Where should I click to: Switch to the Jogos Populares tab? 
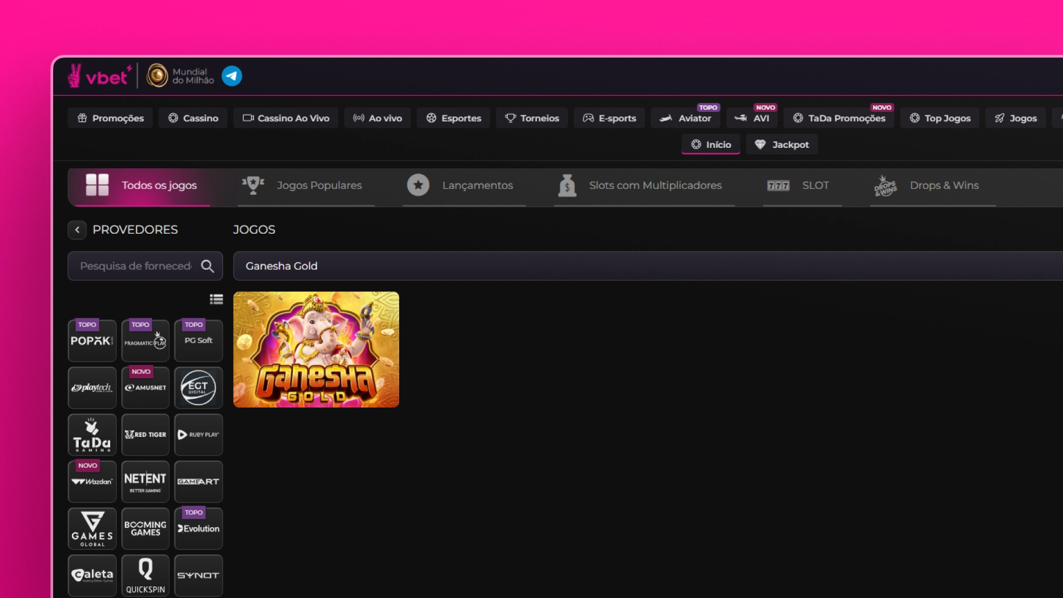(319, 185)
